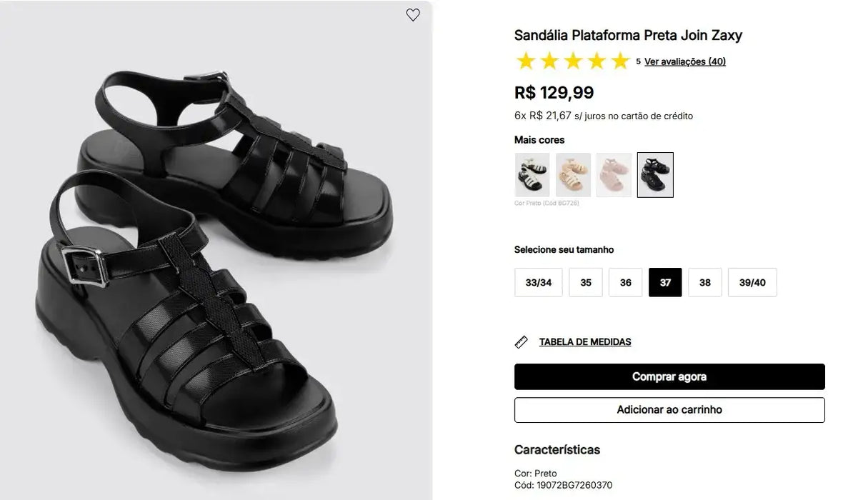Choose size 39/40
863x500 pixels.
tap(752, 282)
